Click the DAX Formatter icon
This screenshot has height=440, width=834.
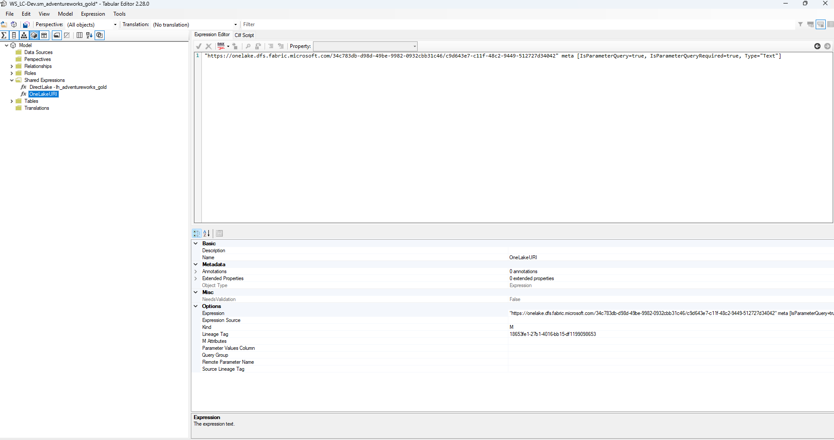pos(221,46)
